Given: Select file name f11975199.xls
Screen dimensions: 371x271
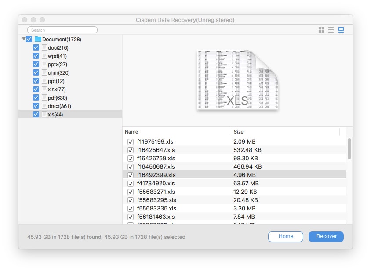Looking at the screenshot, I should coord(155,141).
